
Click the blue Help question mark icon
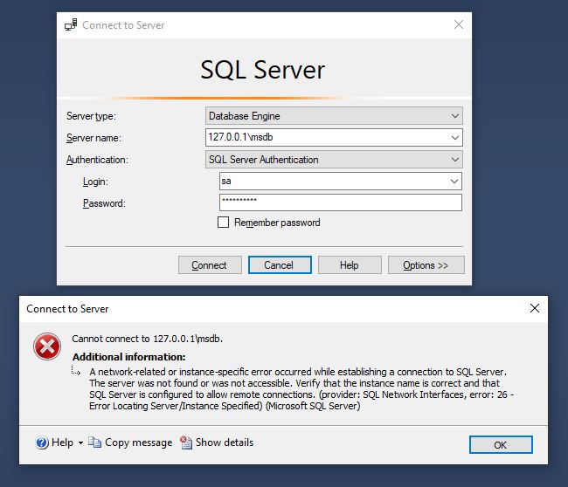click(x=42, y=442)
